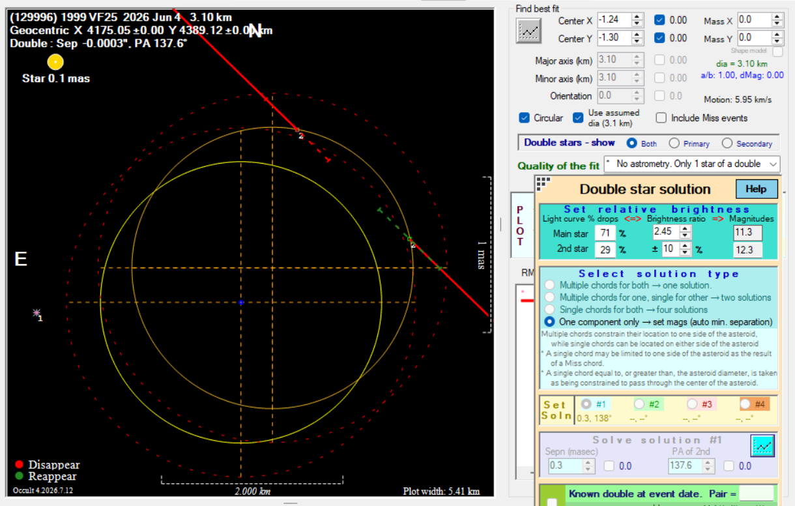Viewport: 795px width, 506px height.
Task: Click the Mass Y spinner arrows
Action: (x=777, y=38)
